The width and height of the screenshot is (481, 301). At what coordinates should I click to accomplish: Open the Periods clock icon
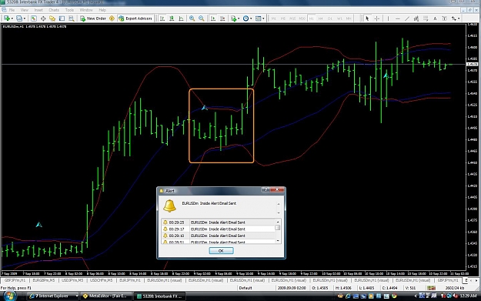(246, 18)
